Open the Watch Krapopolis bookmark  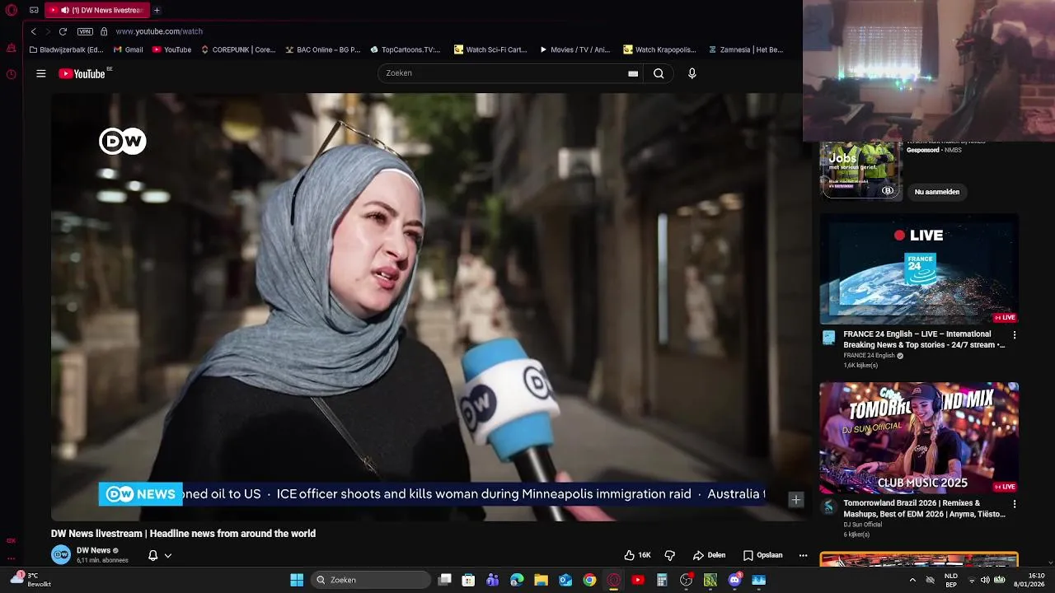pyautogui.click(x=659, y=49)
